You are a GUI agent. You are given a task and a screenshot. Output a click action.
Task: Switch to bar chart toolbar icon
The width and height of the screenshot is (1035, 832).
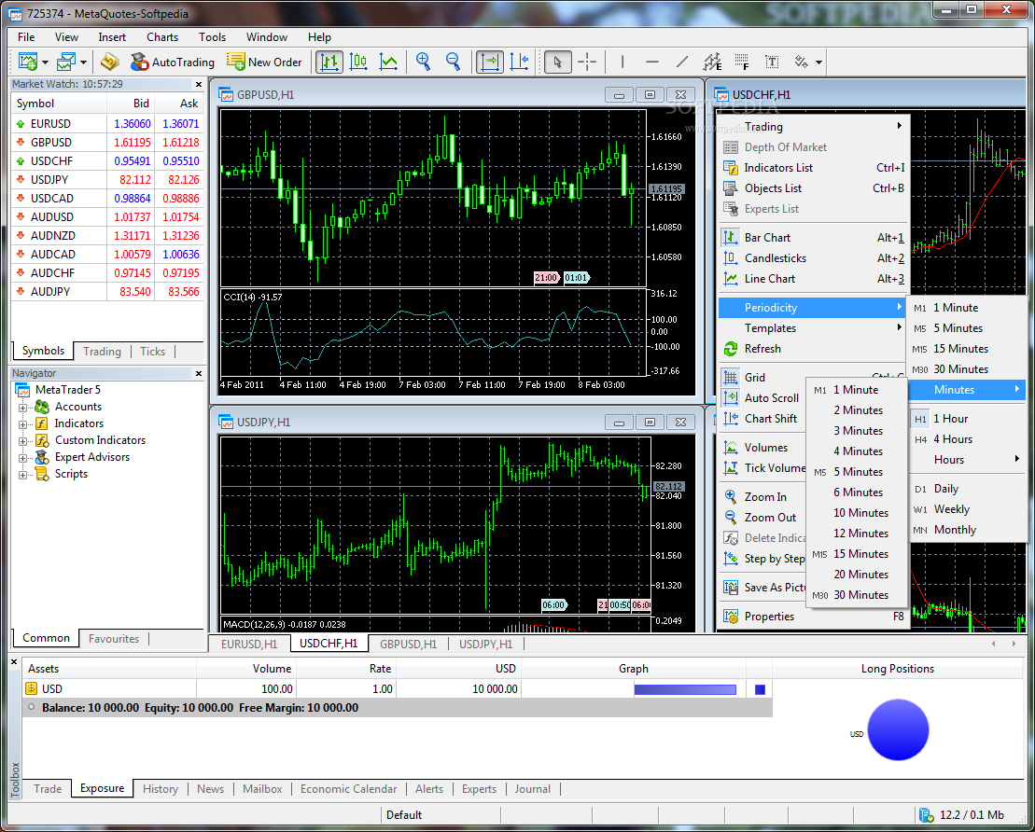click(x=329, y=62)
